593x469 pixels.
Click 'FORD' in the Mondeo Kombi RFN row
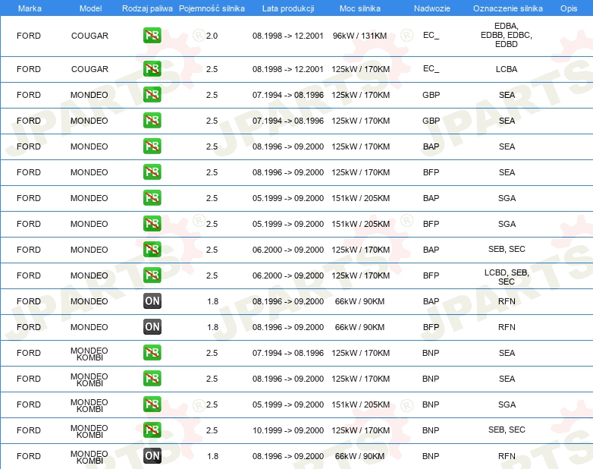[x=28, y=456]
